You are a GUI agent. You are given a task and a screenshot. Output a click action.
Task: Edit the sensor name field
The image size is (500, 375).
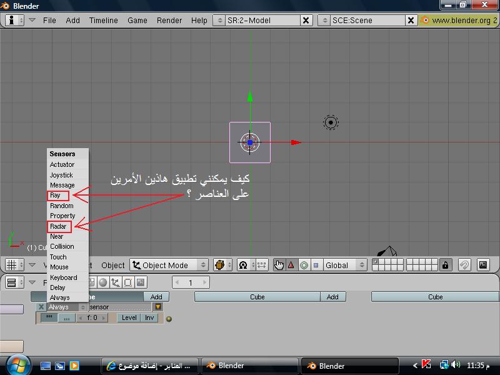120,307
